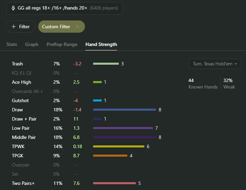Open the Graph tab
This screenshot has width=246, height=190.
32,45
